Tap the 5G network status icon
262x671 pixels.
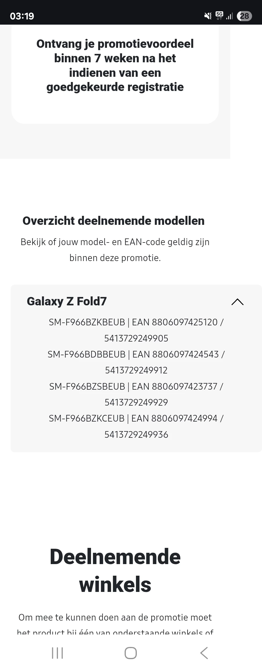click(x=219, y=16)
